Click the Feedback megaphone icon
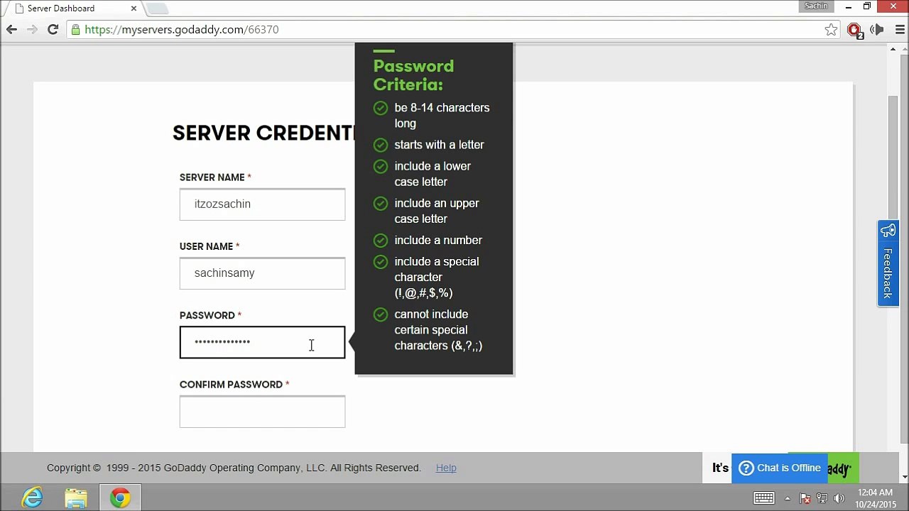 [888, 231]
